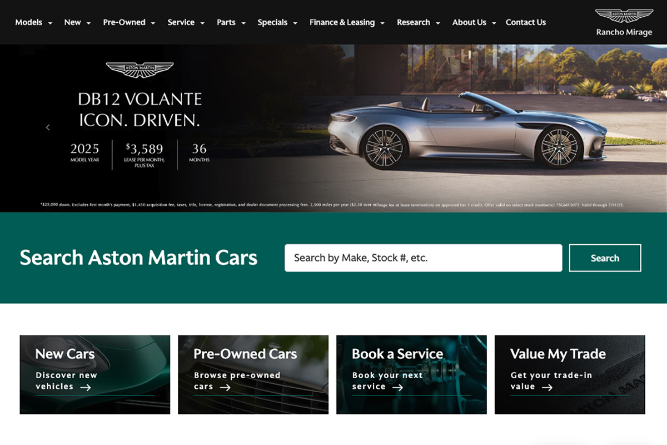Open the Value My Trade tile

point(570,374)
